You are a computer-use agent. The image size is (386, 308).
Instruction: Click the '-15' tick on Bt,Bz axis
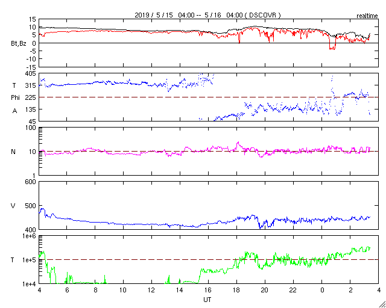(31, 67)
